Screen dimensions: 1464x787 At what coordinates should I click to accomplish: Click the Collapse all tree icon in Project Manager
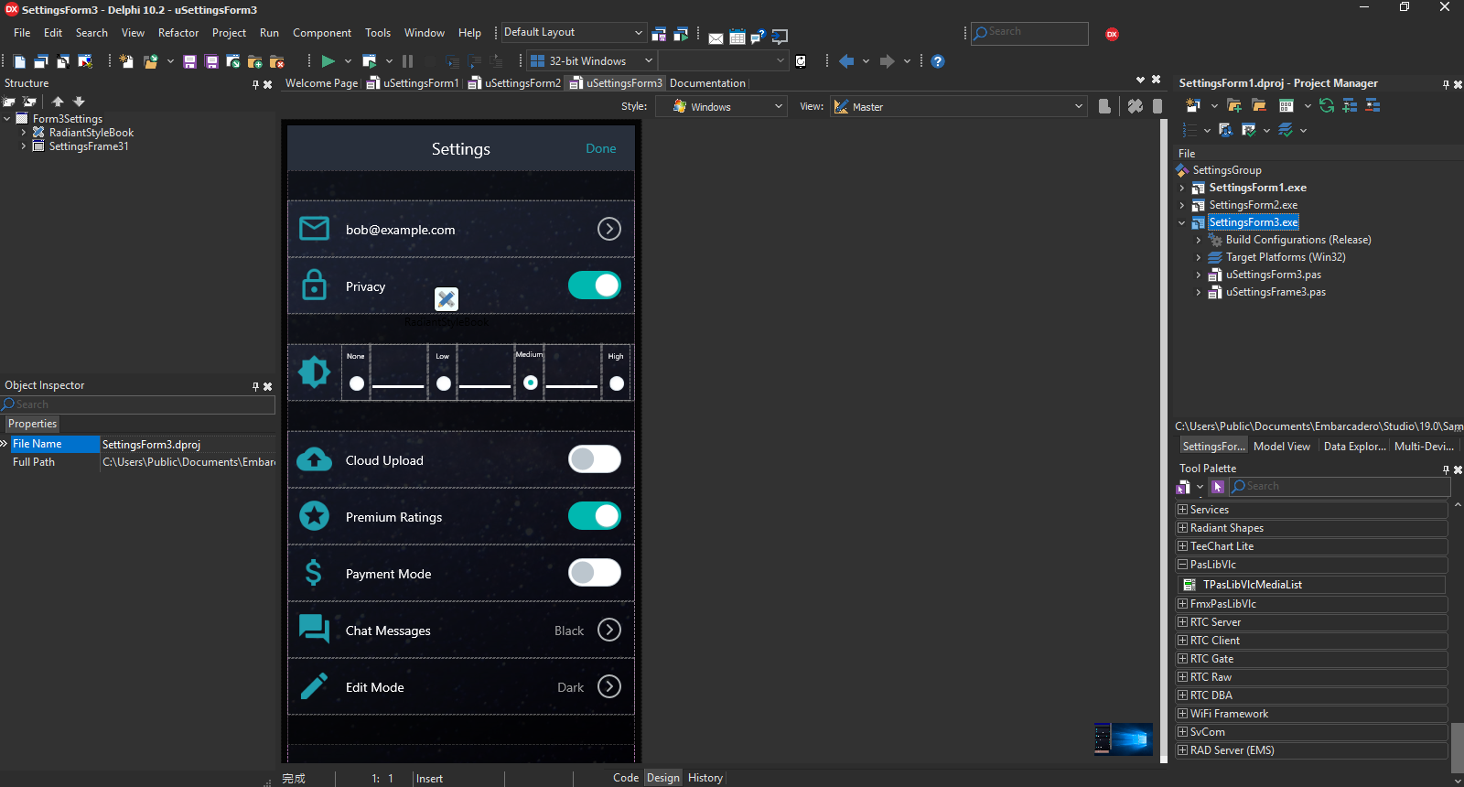1372,105
